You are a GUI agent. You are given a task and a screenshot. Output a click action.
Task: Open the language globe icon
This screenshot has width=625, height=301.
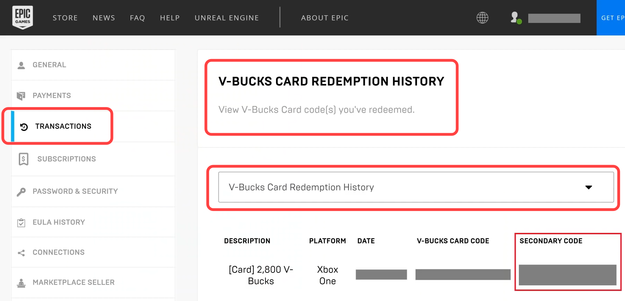click(x=482, y=18)
